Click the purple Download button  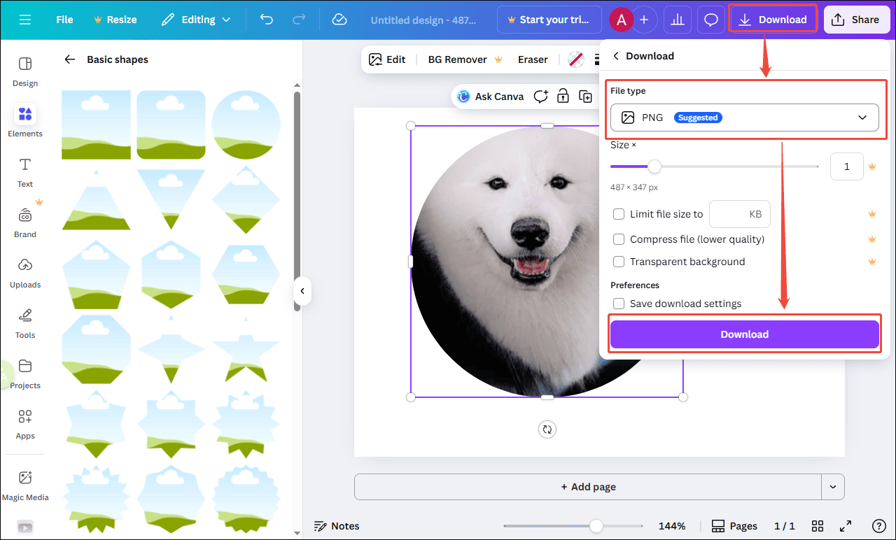744,334
